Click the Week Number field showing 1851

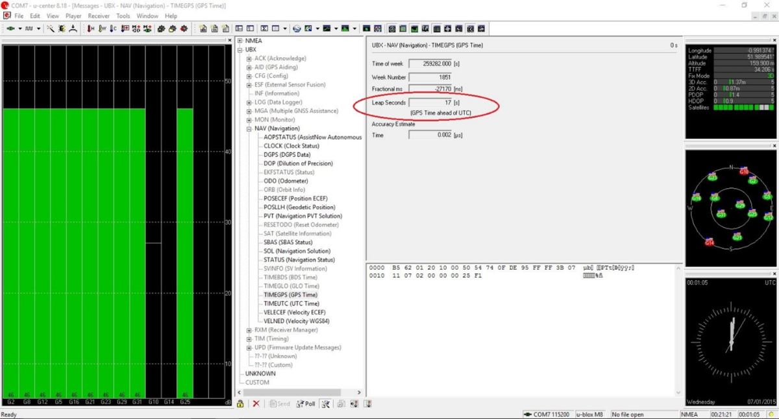point(430,77)
